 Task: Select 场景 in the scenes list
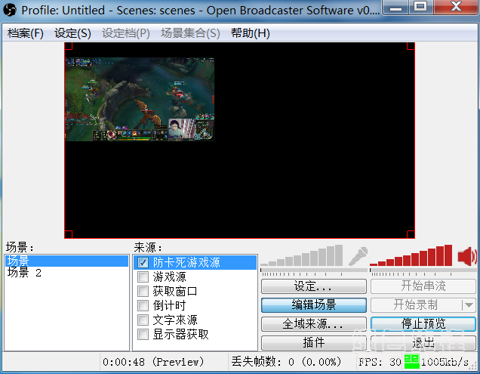(x=66, y=261)
